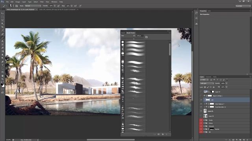Image resolution: width=252 pixels, height=141 pixels.
Task: Expand the BG layer group
Action: click(x=204, y=132)
